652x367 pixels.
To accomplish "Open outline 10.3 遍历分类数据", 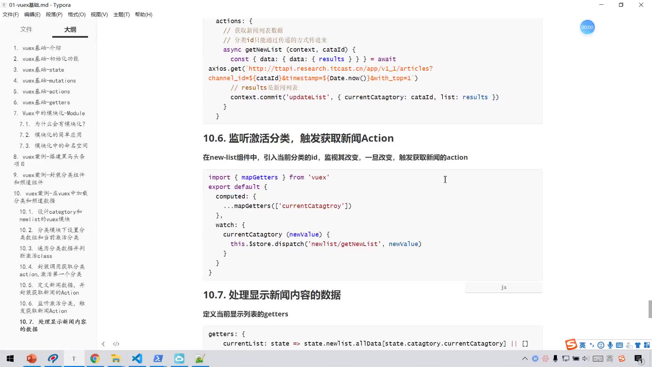I will pyautogui.click(x=52, y=252).
